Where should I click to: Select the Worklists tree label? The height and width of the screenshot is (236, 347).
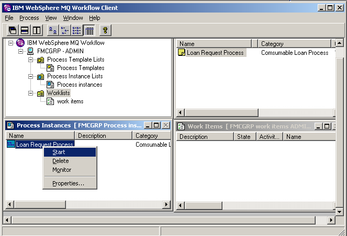(59, 93)
